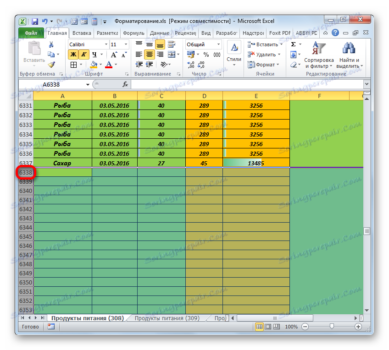Screen dimensions: 389x350
Task: Click the increase indent icon
Action: [150, 65]
